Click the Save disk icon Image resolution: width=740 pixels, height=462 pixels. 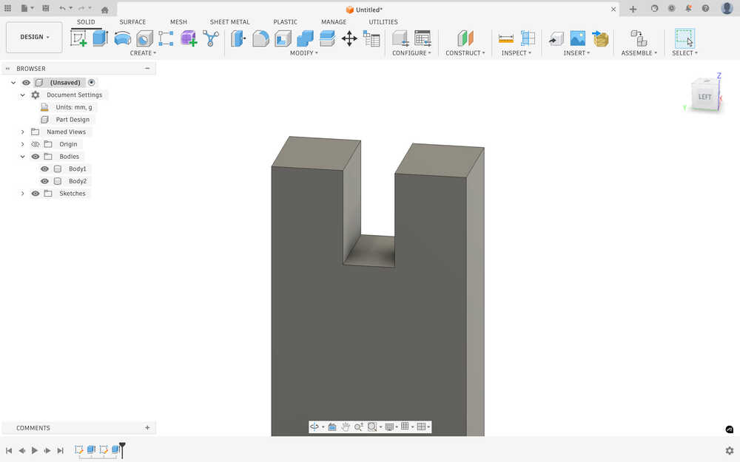pos(46,8)
